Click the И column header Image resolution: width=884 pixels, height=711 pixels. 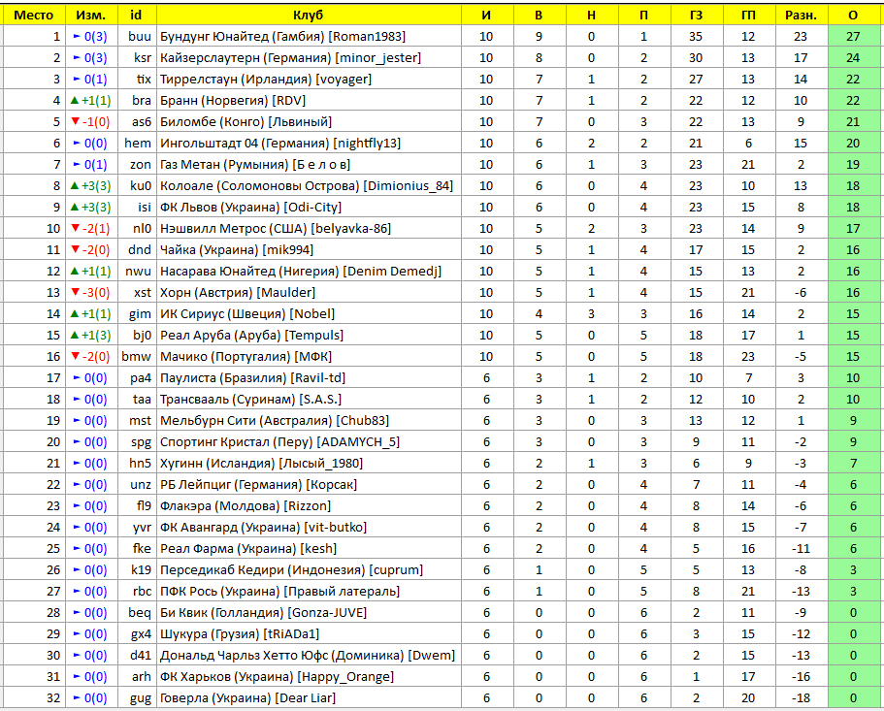486,16
